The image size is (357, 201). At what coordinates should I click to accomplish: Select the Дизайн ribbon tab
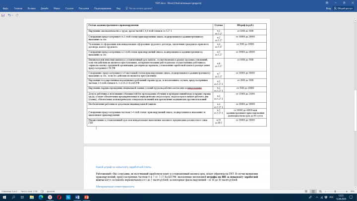click(45, 8)
